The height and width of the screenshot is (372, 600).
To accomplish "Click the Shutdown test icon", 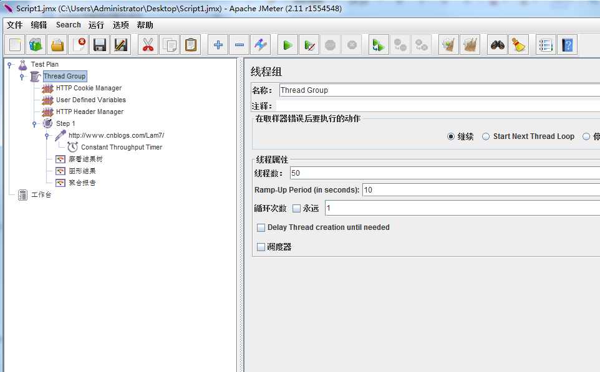I will pyautogui.click(x=352, y=45).
